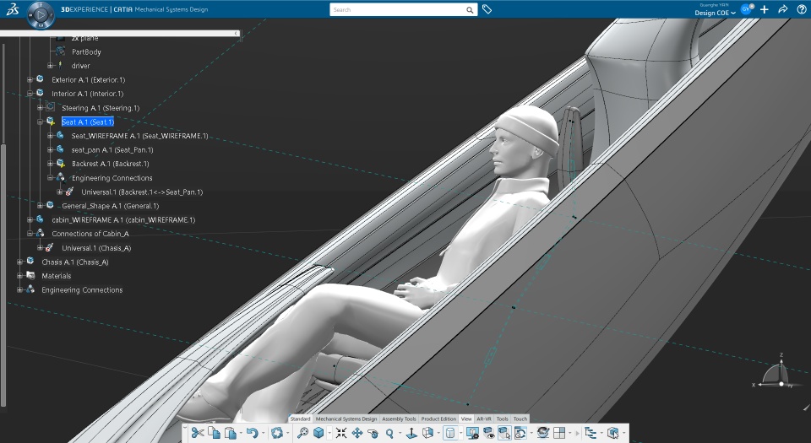The image size is (811, 443).
Task: Open the Help question mark icon
Action: (x=801, y=9)
